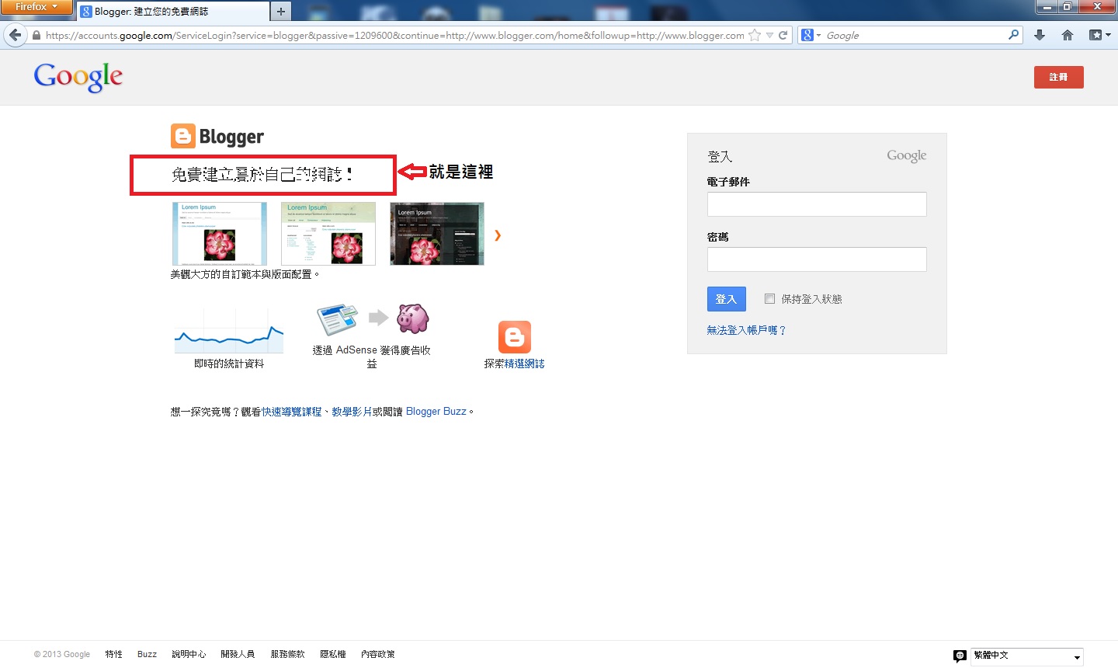
Task: Click the 美觀大方的自訂範本與版面配置 caption
Action: (245, 274)
